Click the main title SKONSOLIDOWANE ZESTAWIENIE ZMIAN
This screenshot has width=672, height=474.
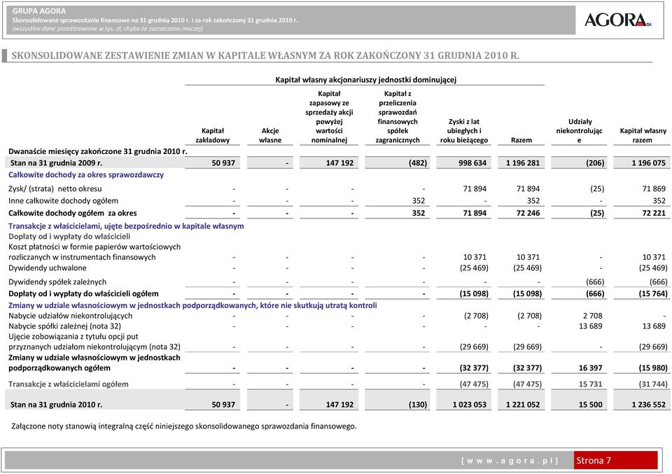(x=265, y=56)
